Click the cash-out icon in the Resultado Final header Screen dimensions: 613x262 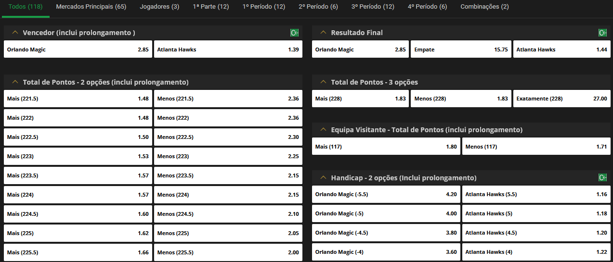602,33
